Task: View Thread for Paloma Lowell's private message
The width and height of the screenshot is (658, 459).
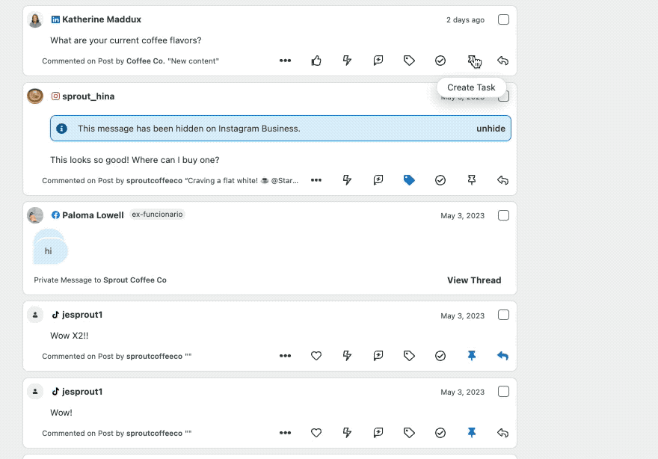Action: click(x=474, y=280)
